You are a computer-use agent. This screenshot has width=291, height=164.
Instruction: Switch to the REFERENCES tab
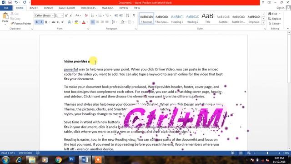point(88,8)
